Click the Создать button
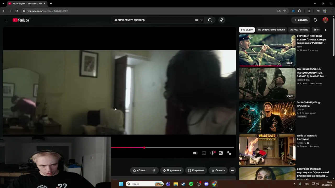This screenshot has height=188, width=335. tap(301, 20)
